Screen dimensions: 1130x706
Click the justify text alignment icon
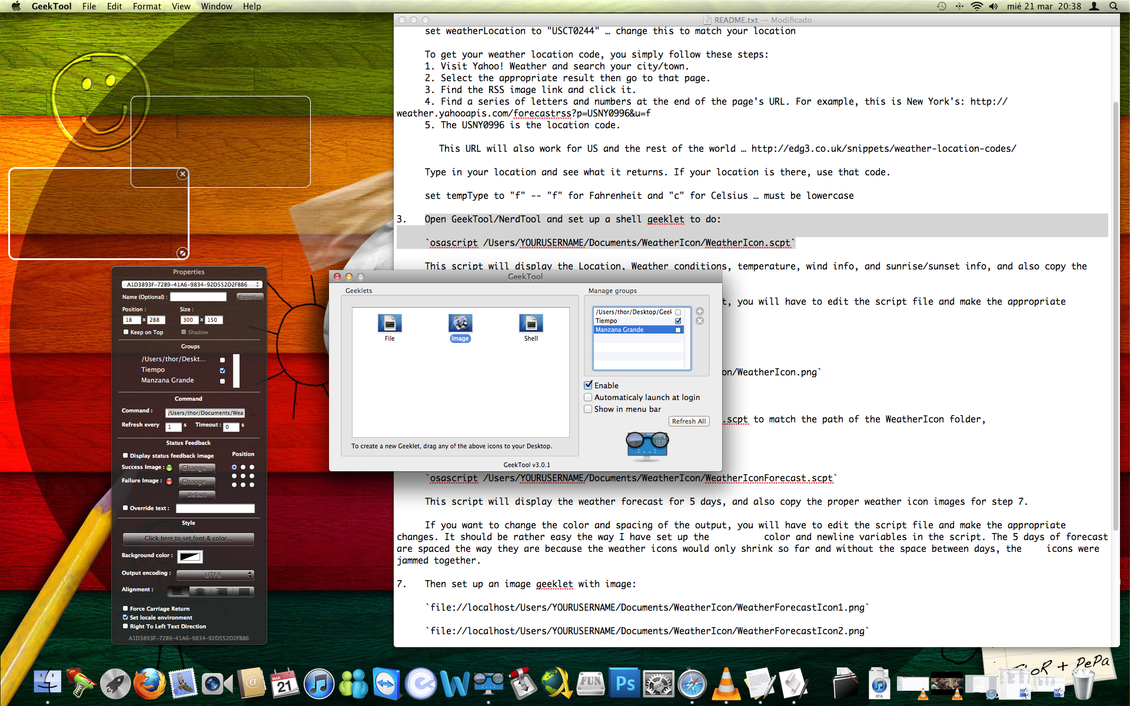click(x=244, y=591)
